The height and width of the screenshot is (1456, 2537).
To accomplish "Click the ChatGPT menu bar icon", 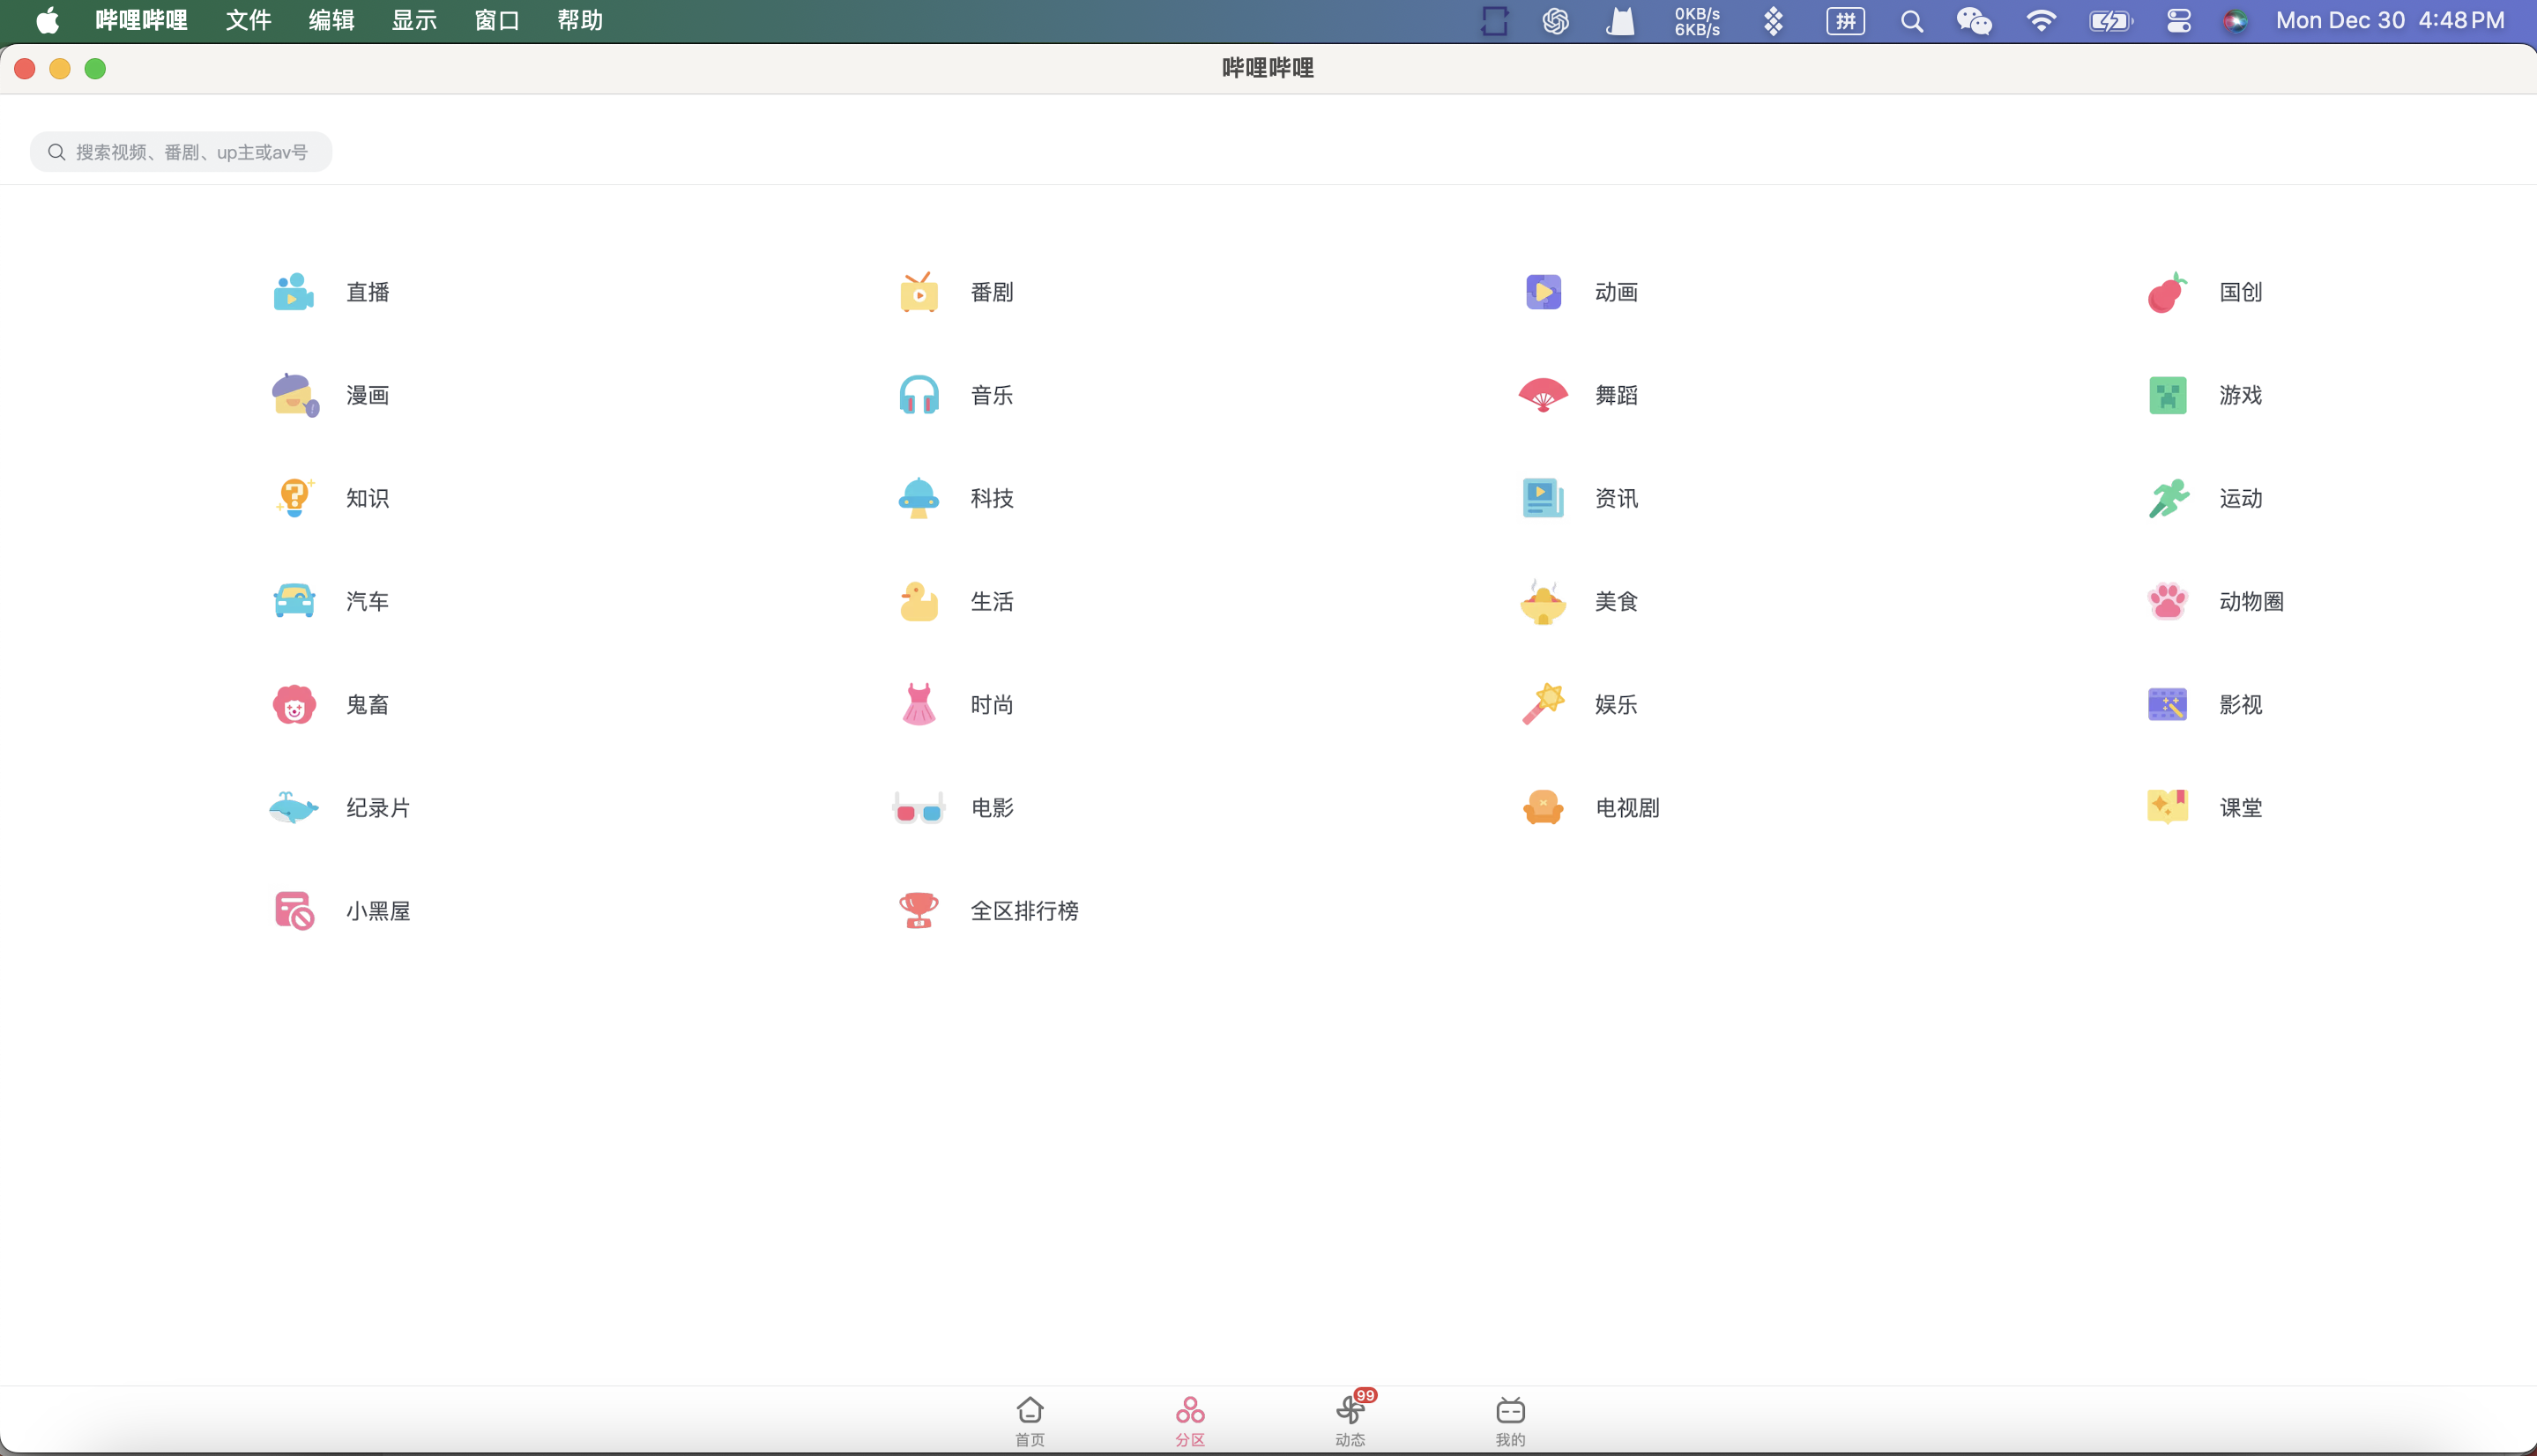I will tap(1555, 21).
